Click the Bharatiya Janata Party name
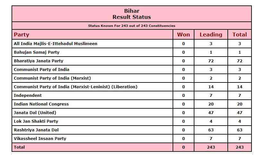The width and height of the screenshot is (256, 155). (x=38, y=61)
